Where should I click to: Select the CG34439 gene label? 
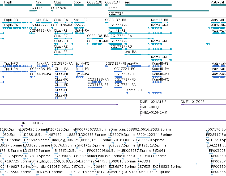point(37,8)
